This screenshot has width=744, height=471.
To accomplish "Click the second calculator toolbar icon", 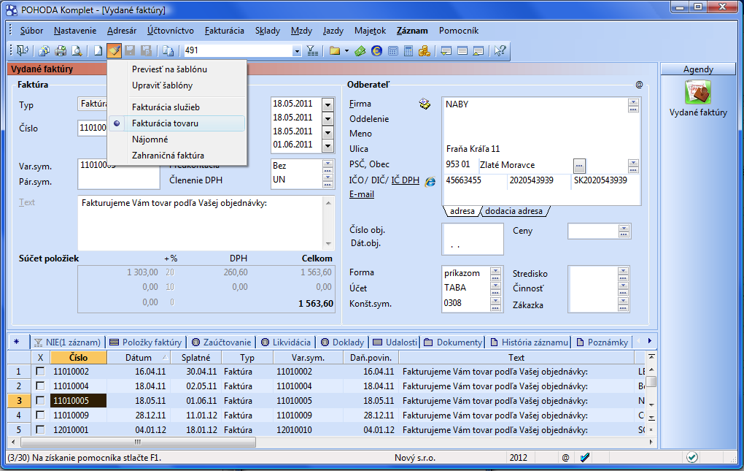I will pos(408,50).
